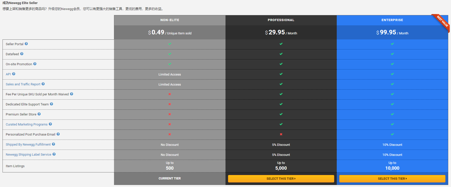Click help icon for Personalized Post Purchase Email
451x187 pixels.
[58, 134]
